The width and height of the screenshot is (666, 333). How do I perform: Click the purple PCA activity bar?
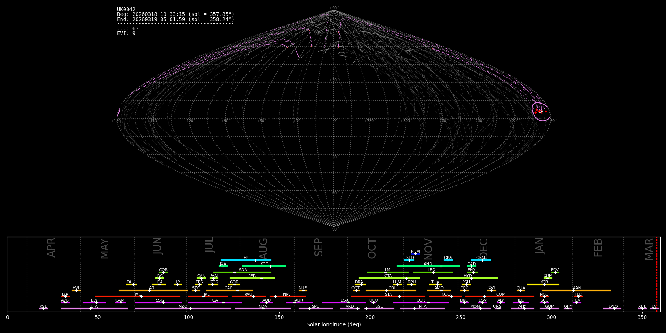[x=215, y=303]
